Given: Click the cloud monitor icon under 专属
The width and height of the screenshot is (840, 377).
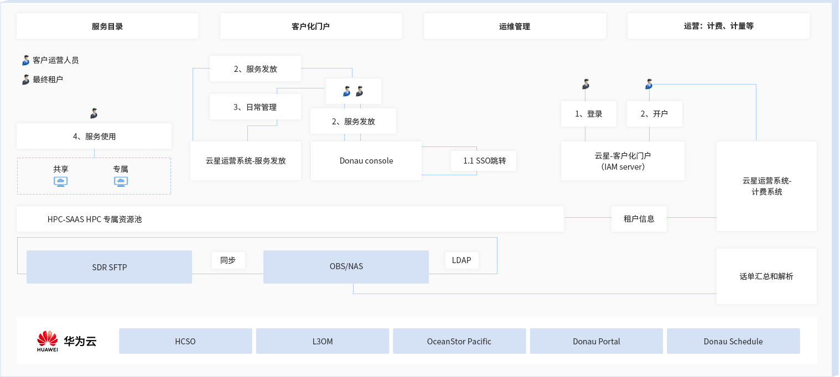Looking at the screenshot, I should [x=121, y=181].
